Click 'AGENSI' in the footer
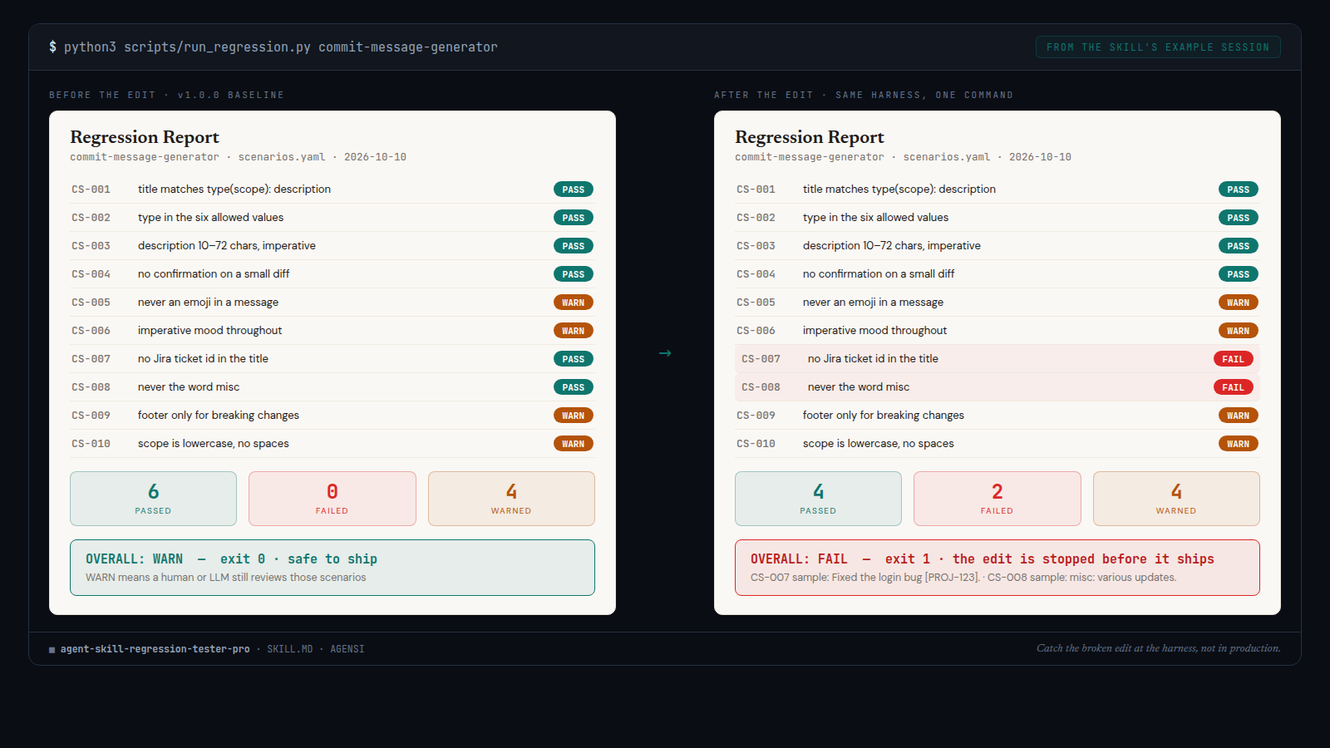 (347, 649)
